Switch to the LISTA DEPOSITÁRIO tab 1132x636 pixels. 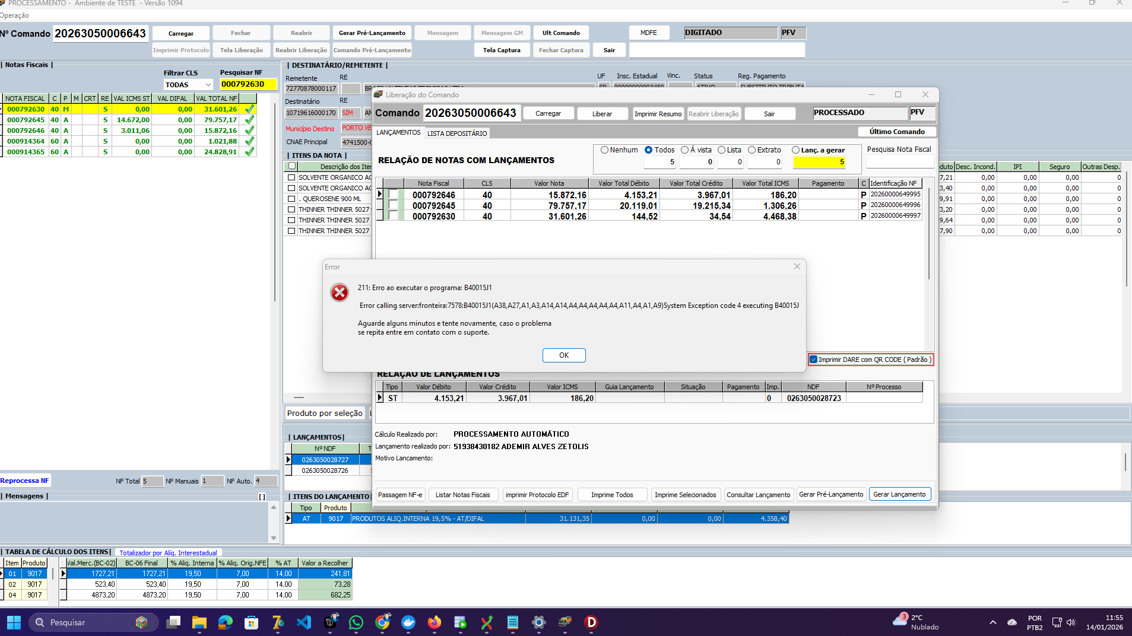[x=456, y=133]
